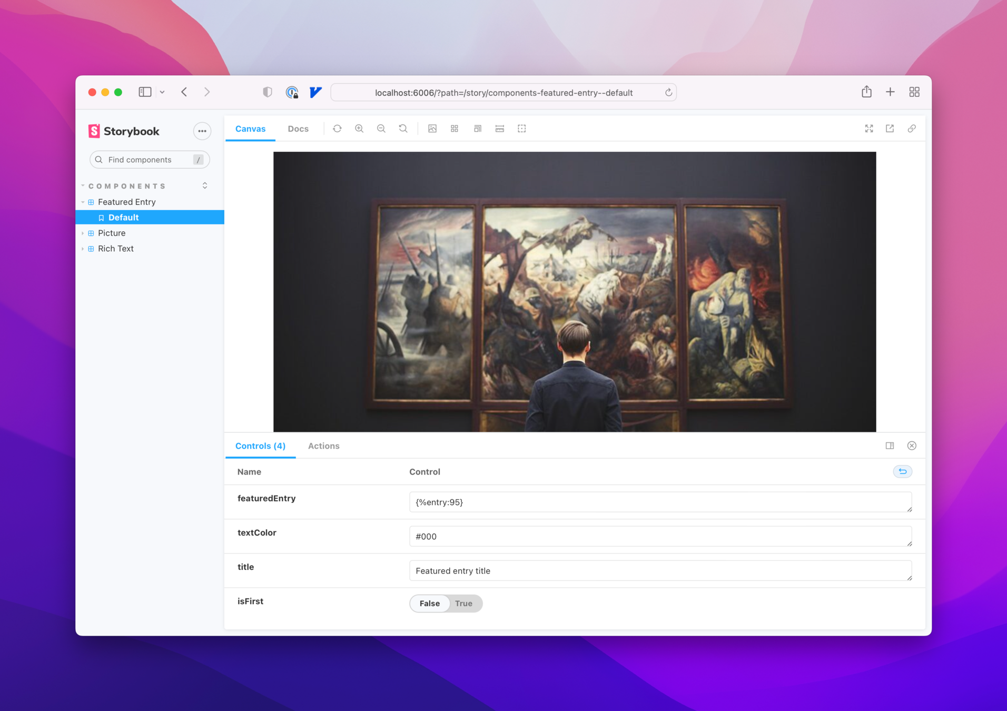Open the Safari share menu
Image resolution: width=1007 pixels, height=711 pixels.
tap(867, 92)
